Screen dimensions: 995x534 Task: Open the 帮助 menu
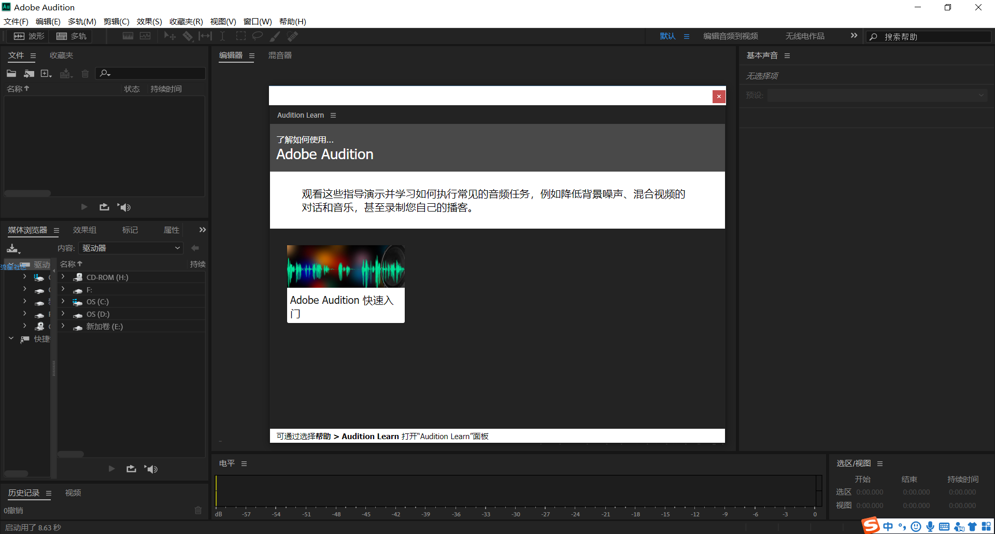292,21
